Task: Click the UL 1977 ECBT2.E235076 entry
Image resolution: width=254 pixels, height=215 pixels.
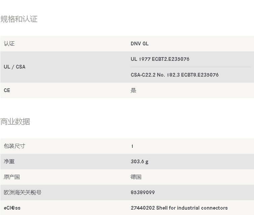Action: [x=160, y=59]
